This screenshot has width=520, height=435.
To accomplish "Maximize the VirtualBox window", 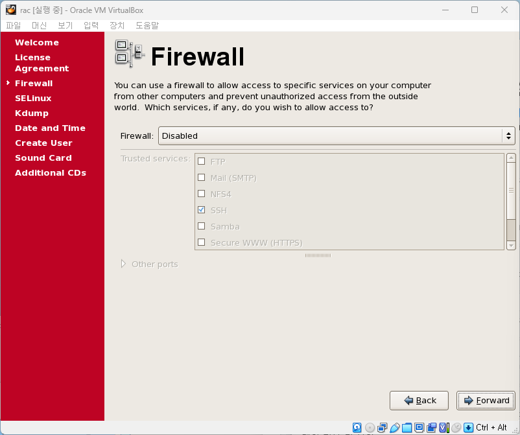I will 475,10.
